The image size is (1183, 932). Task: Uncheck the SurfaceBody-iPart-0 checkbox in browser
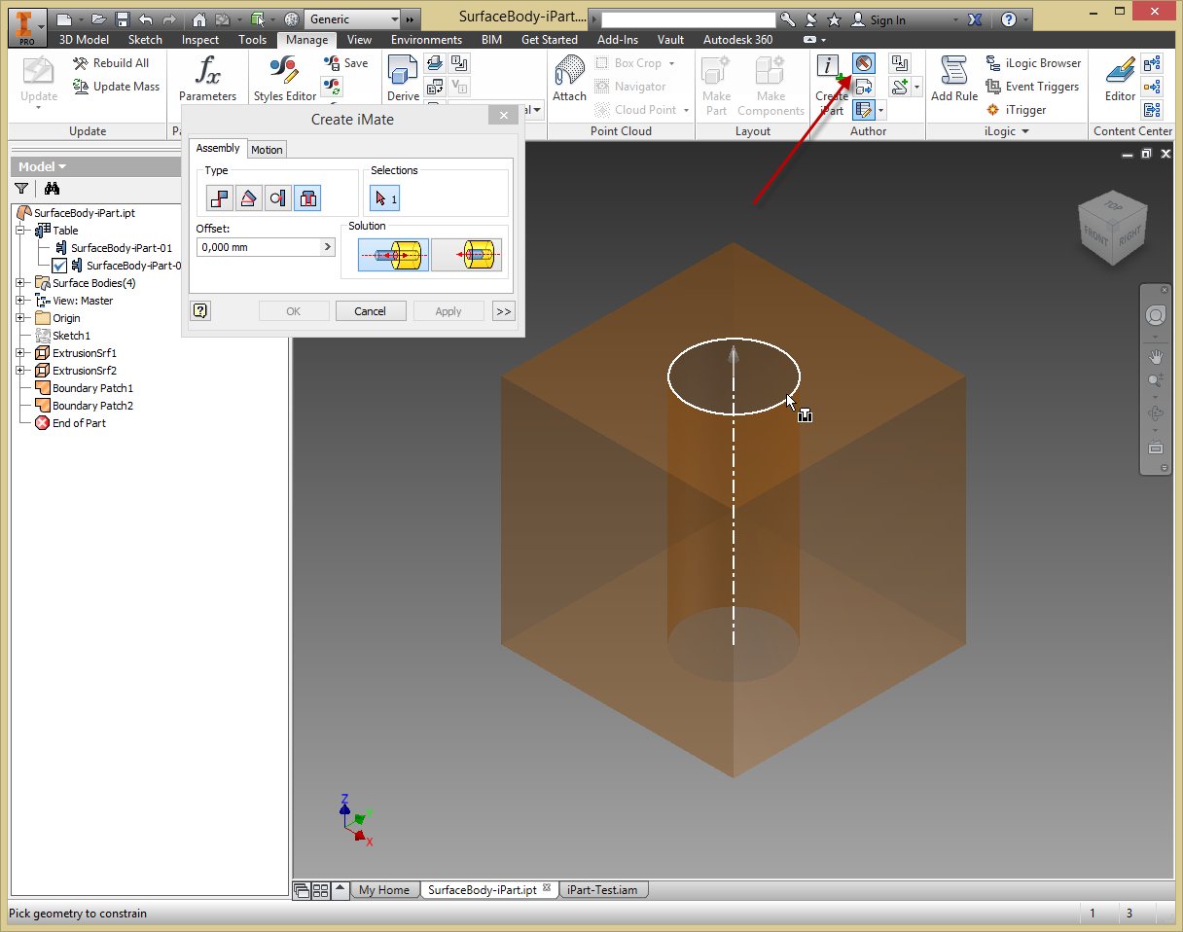[58, 265]
